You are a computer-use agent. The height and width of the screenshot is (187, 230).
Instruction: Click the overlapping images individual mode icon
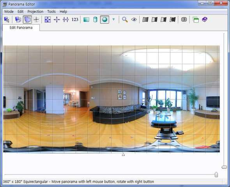click(x=18, y=19)
